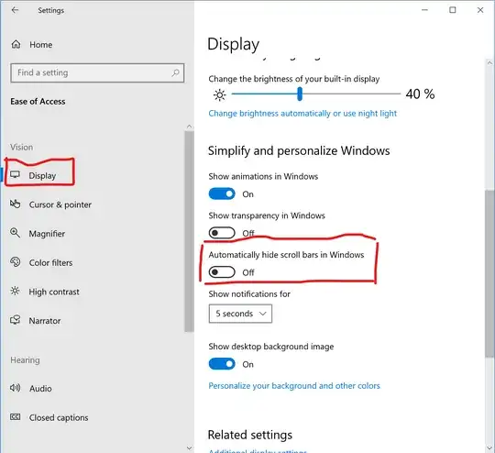
Task: Open Cursor & pointer settings
Action: 60,204
